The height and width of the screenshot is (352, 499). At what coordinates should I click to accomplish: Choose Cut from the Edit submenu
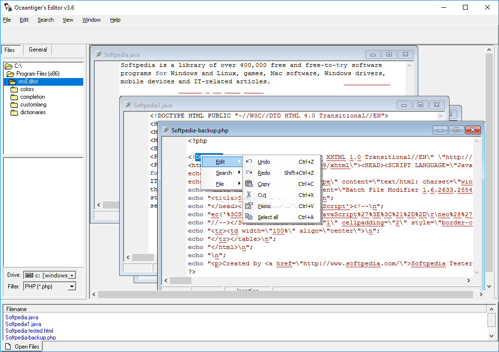pos(281,195)
